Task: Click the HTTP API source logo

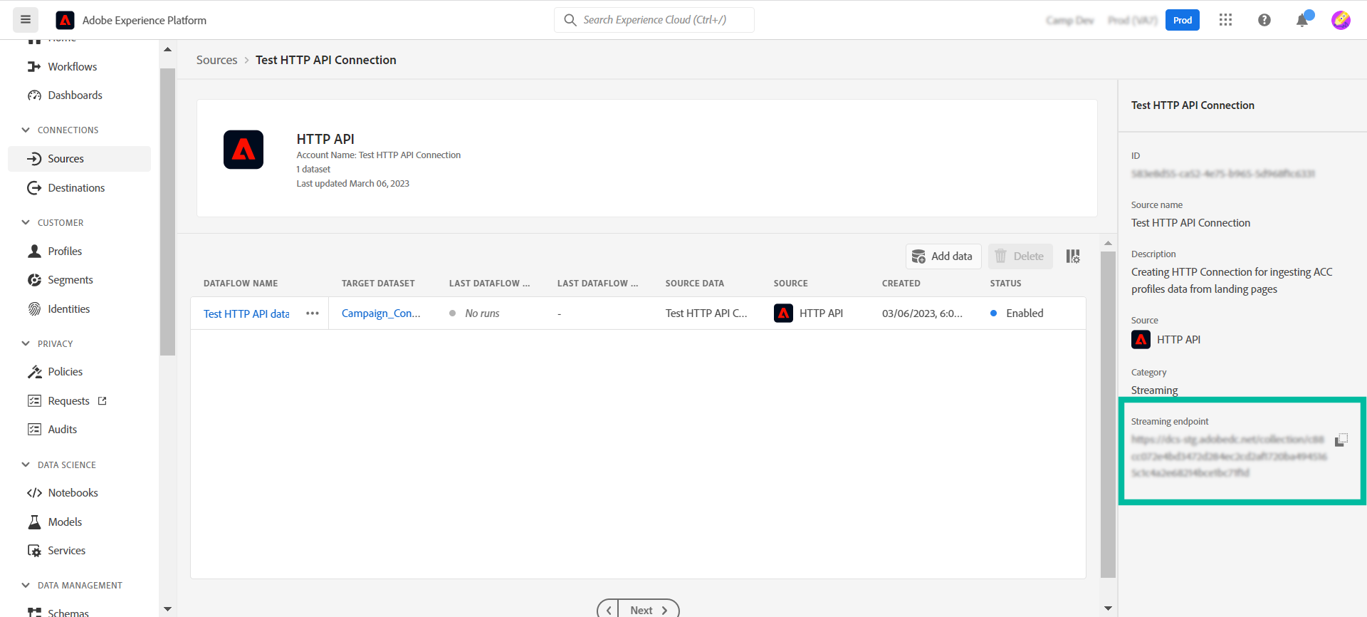Action: pos(243,150)
